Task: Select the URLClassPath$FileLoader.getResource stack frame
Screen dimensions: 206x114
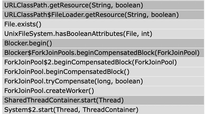Action: 103,15
